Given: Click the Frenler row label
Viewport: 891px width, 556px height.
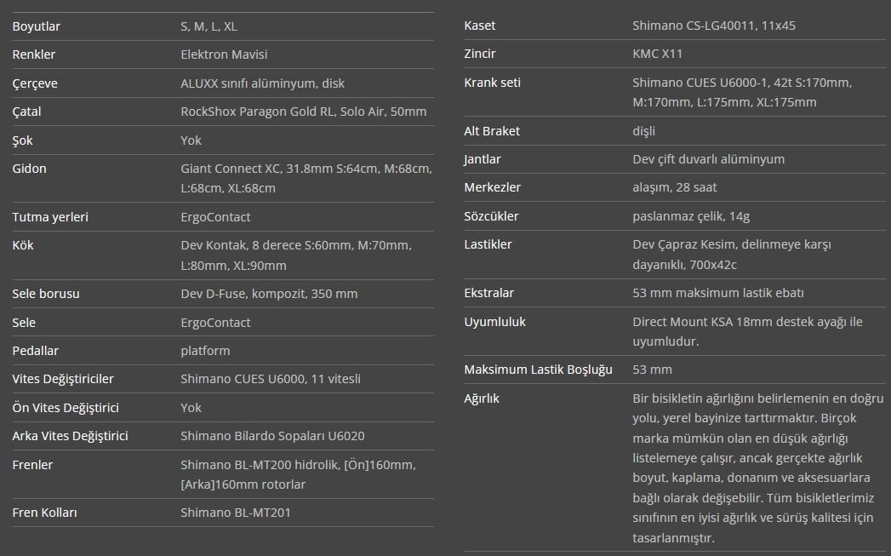Looking at the screenshot, I should 32,465.
